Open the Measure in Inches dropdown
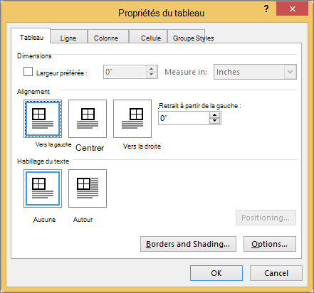The height and width of the screenshot is (293, 314). click(x=255, y=72)
